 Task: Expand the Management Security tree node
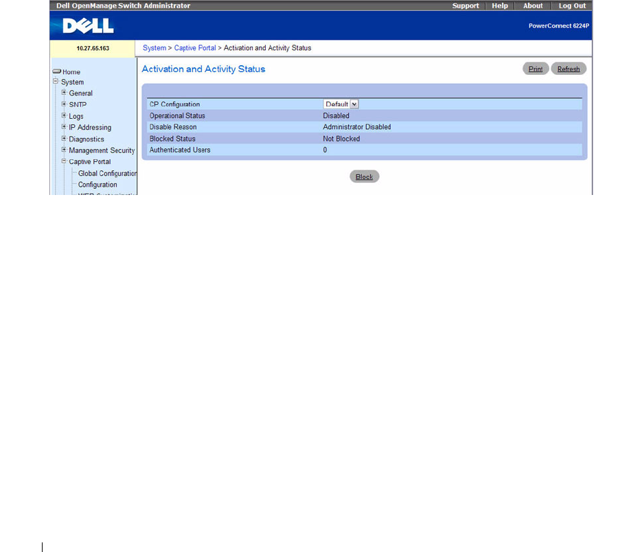64,150
